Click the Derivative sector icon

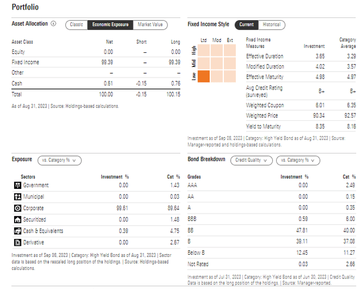coord(16,242)
